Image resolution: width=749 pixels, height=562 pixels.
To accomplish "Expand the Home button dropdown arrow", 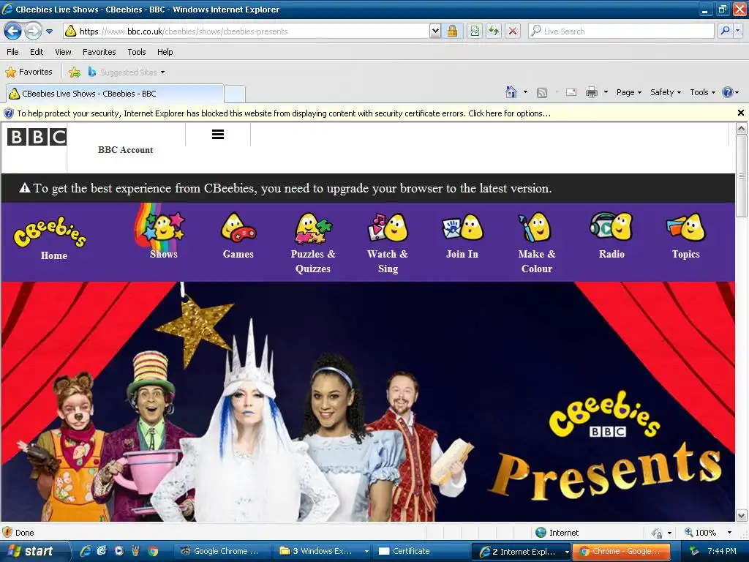I will click(x=525, y=91).
